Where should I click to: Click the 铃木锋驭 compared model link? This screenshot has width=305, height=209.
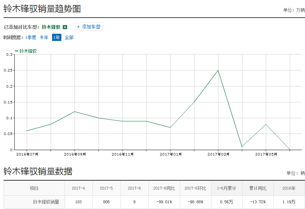51,27
